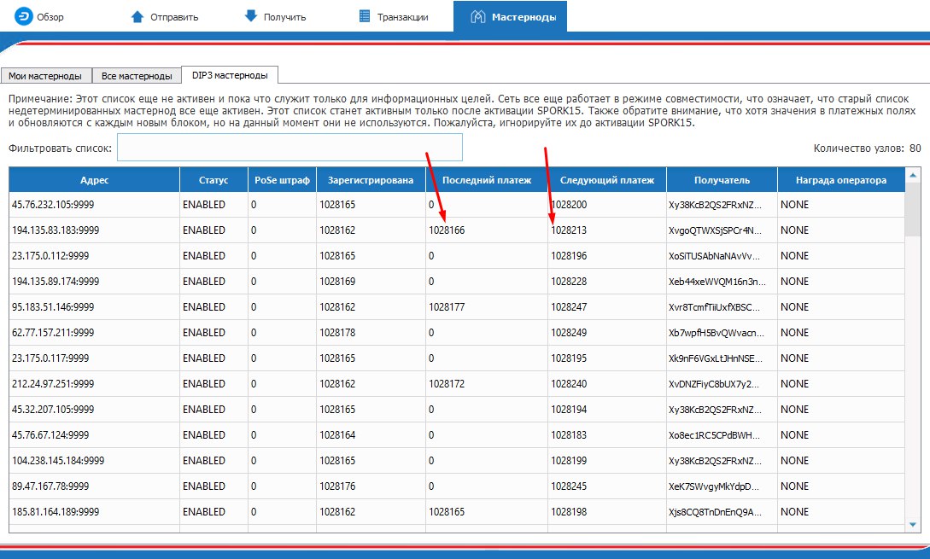
Task: Click the Send (Отправить) up-arrow icon
Action: pos(137,16)
